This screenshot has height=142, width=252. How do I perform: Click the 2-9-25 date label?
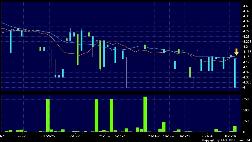click(22, 136)
